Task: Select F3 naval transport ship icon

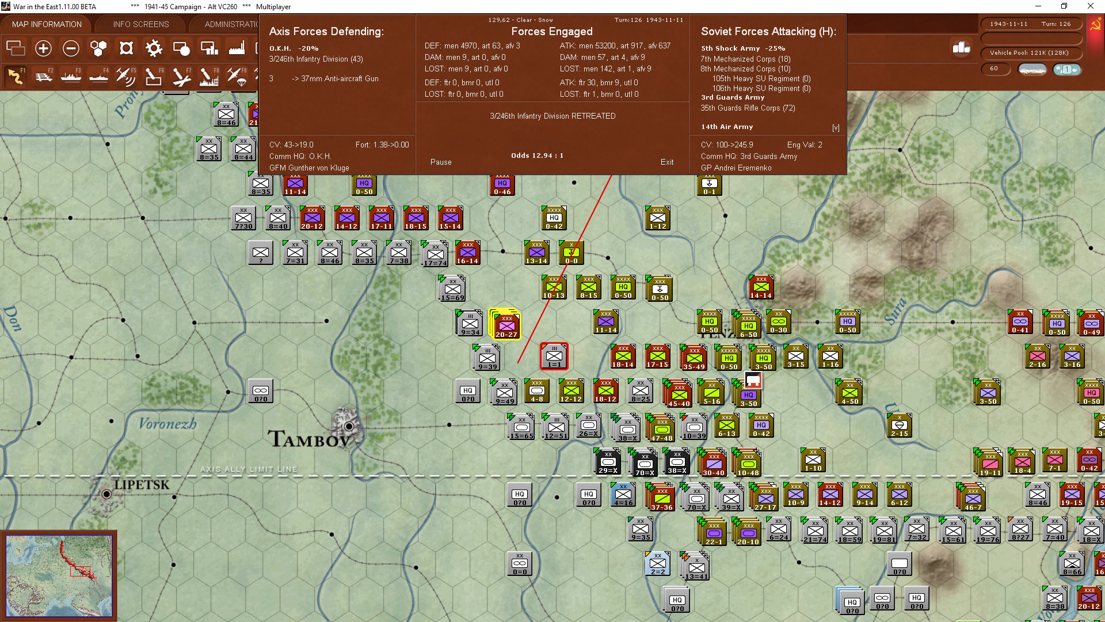Action: tap(71, 76)
